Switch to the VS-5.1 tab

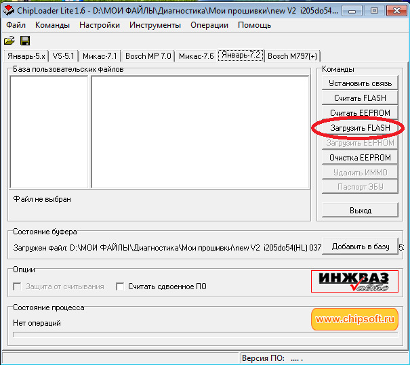coord(64,56)
